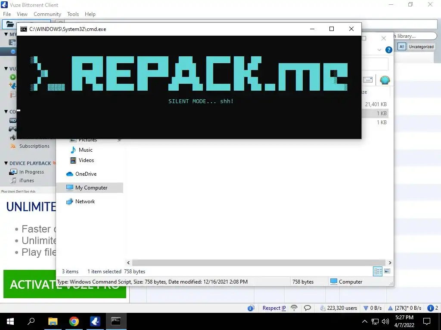This screenshot has width=441, height=330.
Task: Open the File menu in Vuze
Action: (x=7, y=14)
